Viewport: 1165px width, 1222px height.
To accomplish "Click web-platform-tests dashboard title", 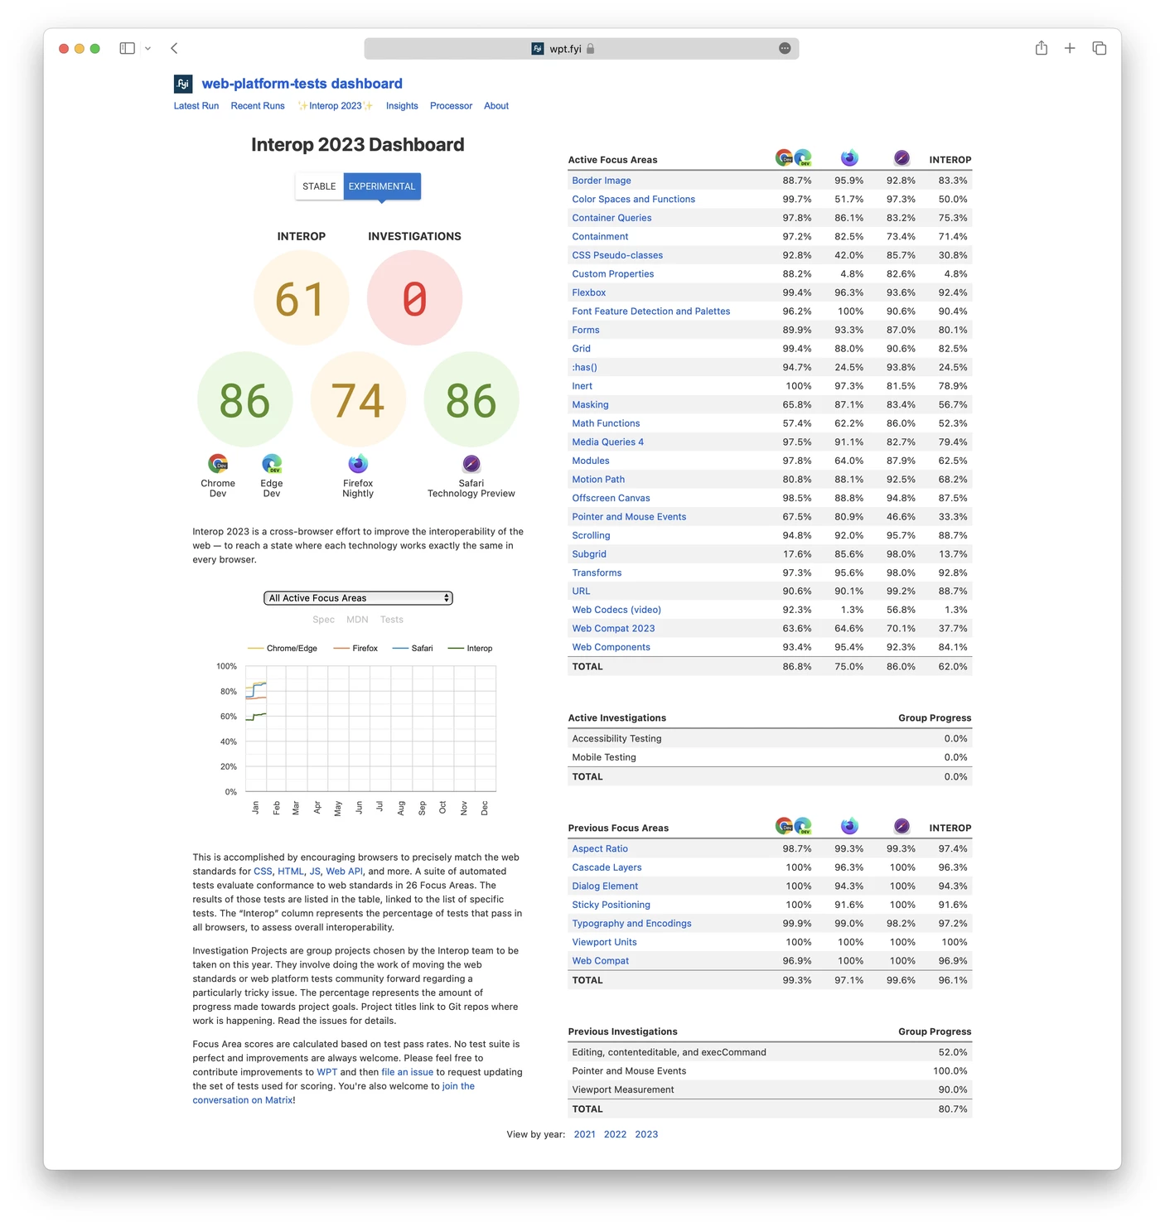I will point(302,84).
